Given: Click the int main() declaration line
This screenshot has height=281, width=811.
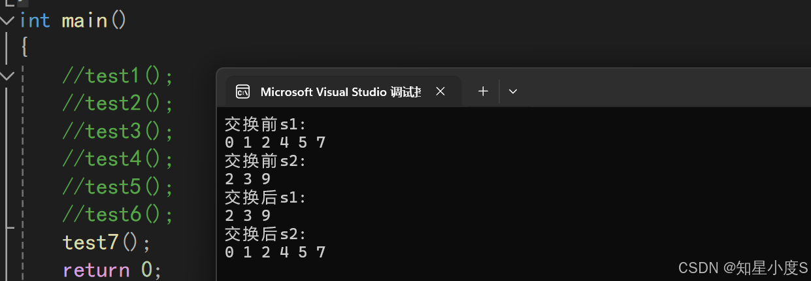Looking at the screenshot, I should coord(73,20).
